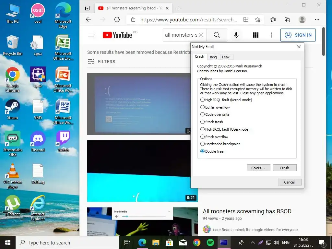Image resolution: width=332 pixels, height=249 pixels.
Task: Select the µTorrent desktop icon
Action: click(13, 206)
